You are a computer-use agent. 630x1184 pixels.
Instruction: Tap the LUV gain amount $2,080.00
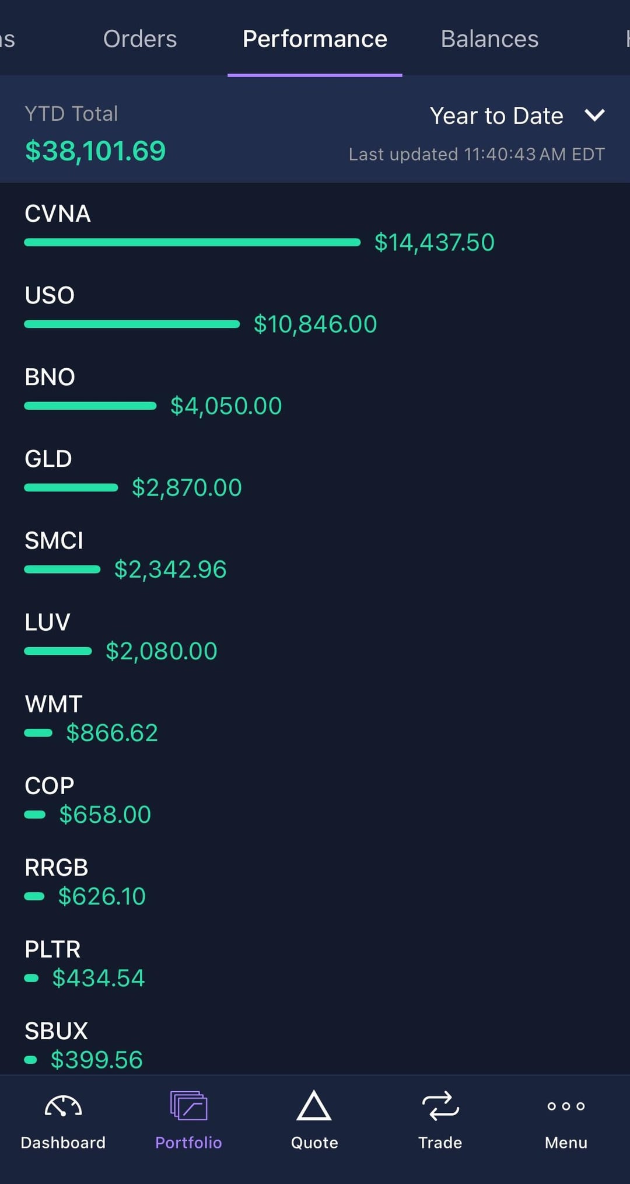coord(162,651)
